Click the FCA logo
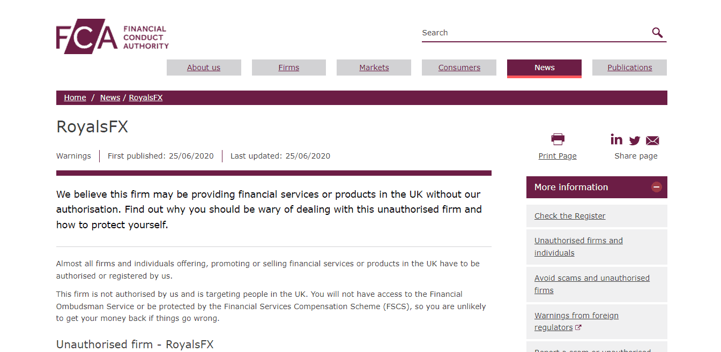Viewport: 721px width, 352px height. click(112, 36)
